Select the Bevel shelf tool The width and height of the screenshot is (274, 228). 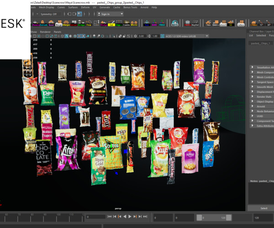(x=51, y=23)
